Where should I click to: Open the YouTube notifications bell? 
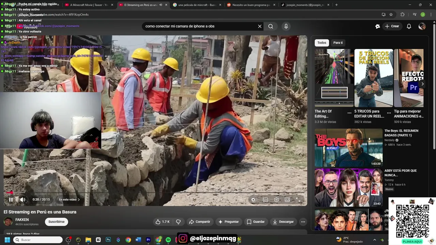(409, 26)
